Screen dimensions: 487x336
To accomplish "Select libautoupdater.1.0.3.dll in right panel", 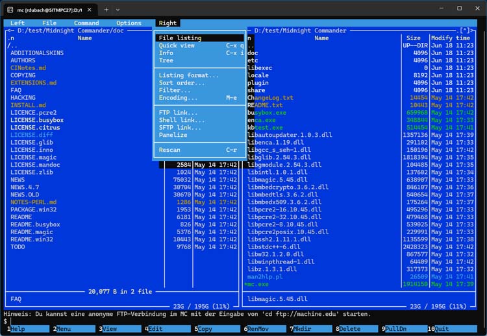I will pyautogui.click(x=290, y=135).
